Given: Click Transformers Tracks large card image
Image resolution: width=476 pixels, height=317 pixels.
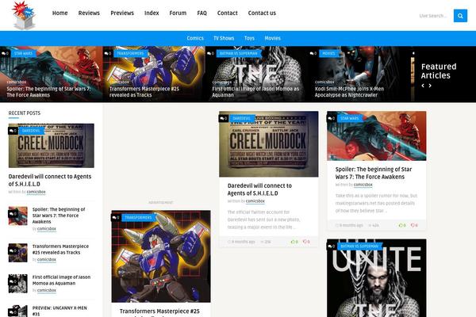Looking at the screenshot, I should pos(161,256).
